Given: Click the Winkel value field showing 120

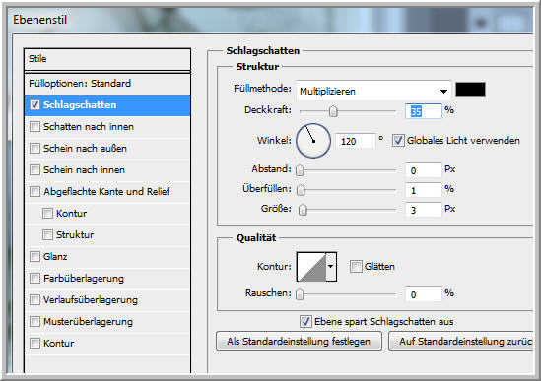Looking at the screenshot, I should (356, 141).
